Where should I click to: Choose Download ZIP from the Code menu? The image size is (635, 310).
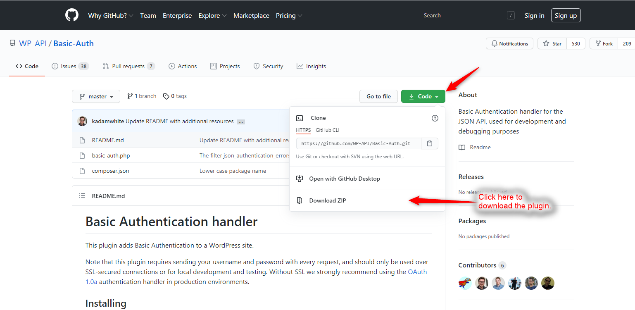pyautogui.click(x=367, y=200)
